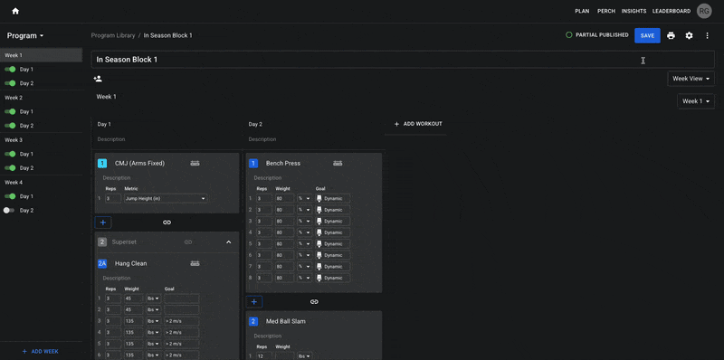Click ADD WEEK in the sidebar
This screenshot has width=724, height=360.
point(41,351)
